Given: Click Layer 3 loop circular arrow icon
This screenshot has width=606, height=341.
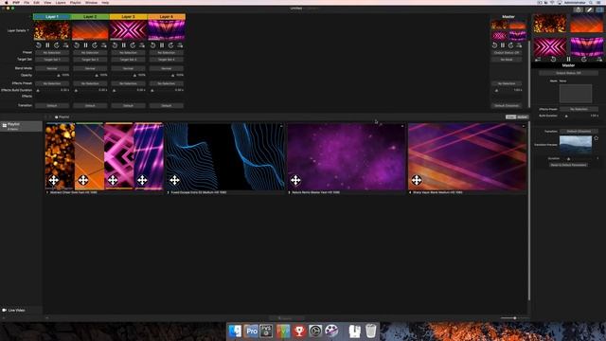Looking at the screenshot, I should (x=133, y=45).
